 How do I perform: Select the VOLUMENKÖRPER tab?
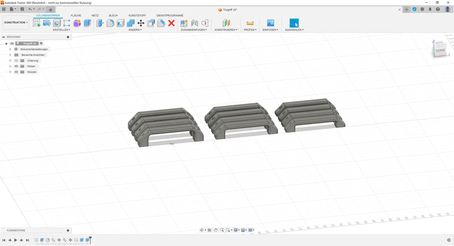48,16
